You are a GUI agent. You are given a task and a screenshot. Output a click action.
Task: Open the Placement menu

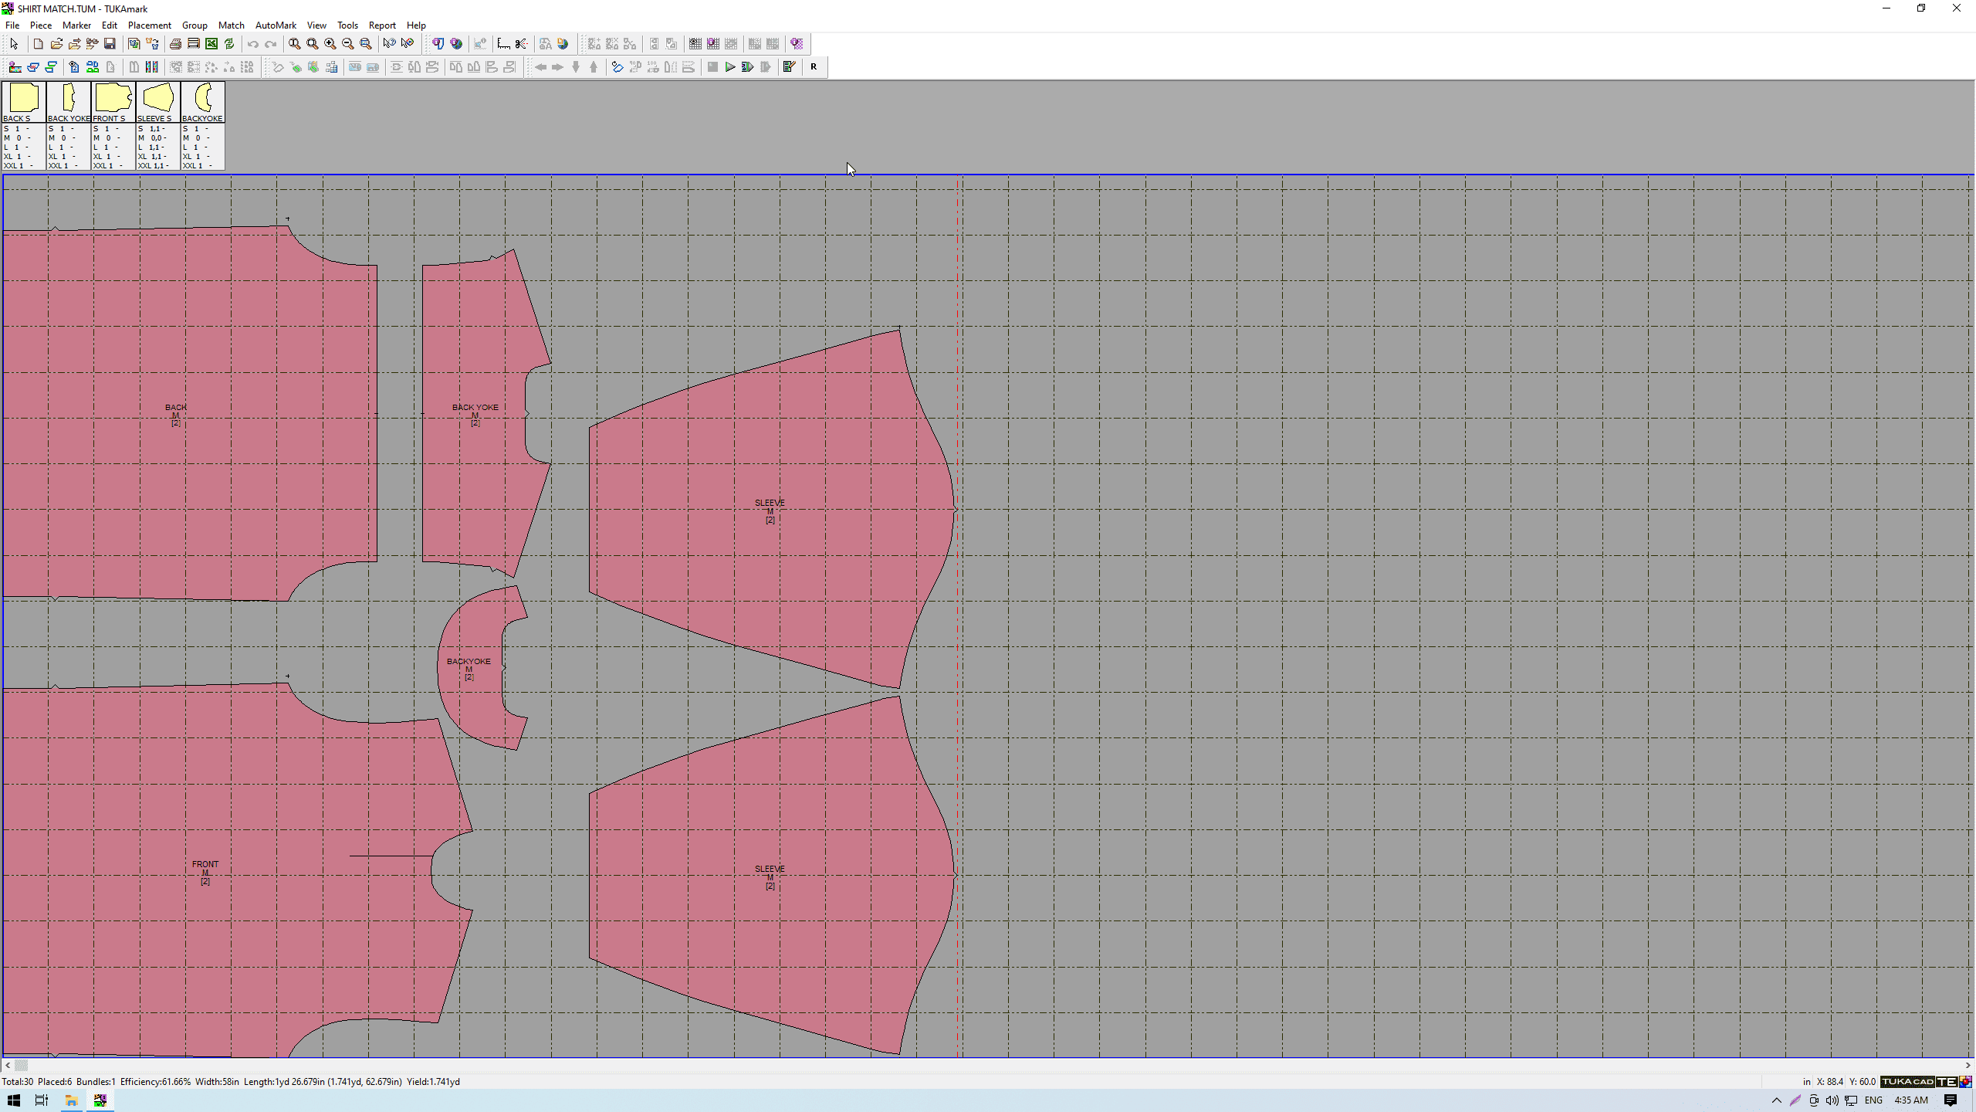tap(149, 25)
